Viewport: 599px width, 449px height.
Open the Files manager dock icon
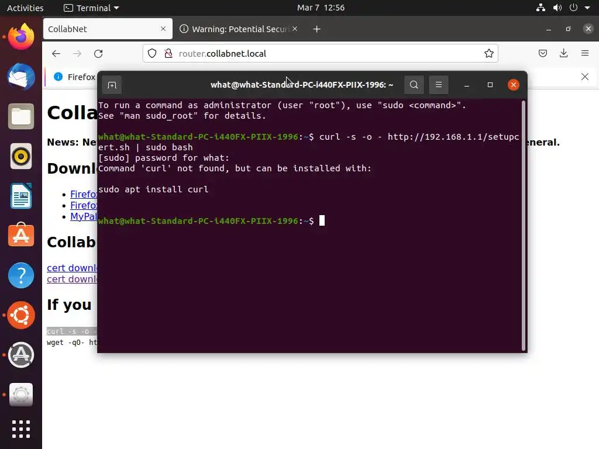click(x=21, y=116)
